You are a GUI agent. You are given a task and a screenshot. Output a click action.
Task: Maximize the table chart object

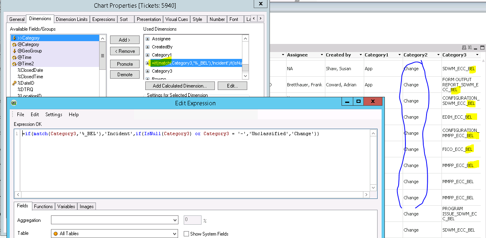pyautogui.click(x=482, y=48)
